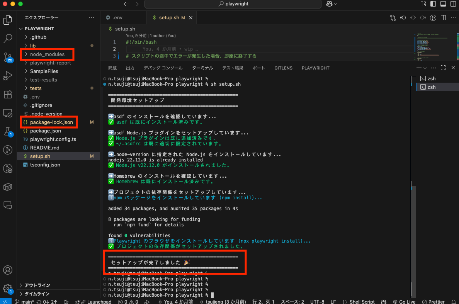Image resolution: width=459 pixels, height=304 pixels.
Task: Expand the tests folder in explorer
Action: point(36,88)
